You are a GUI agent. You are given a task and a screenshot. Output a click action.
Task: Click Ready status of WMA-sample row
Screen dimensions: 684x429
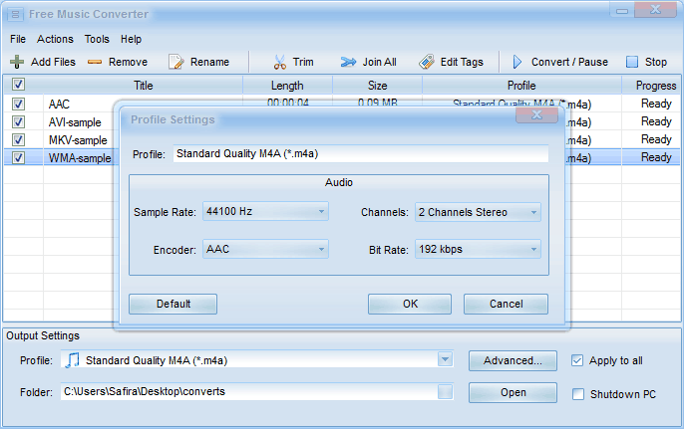point(656,157)
